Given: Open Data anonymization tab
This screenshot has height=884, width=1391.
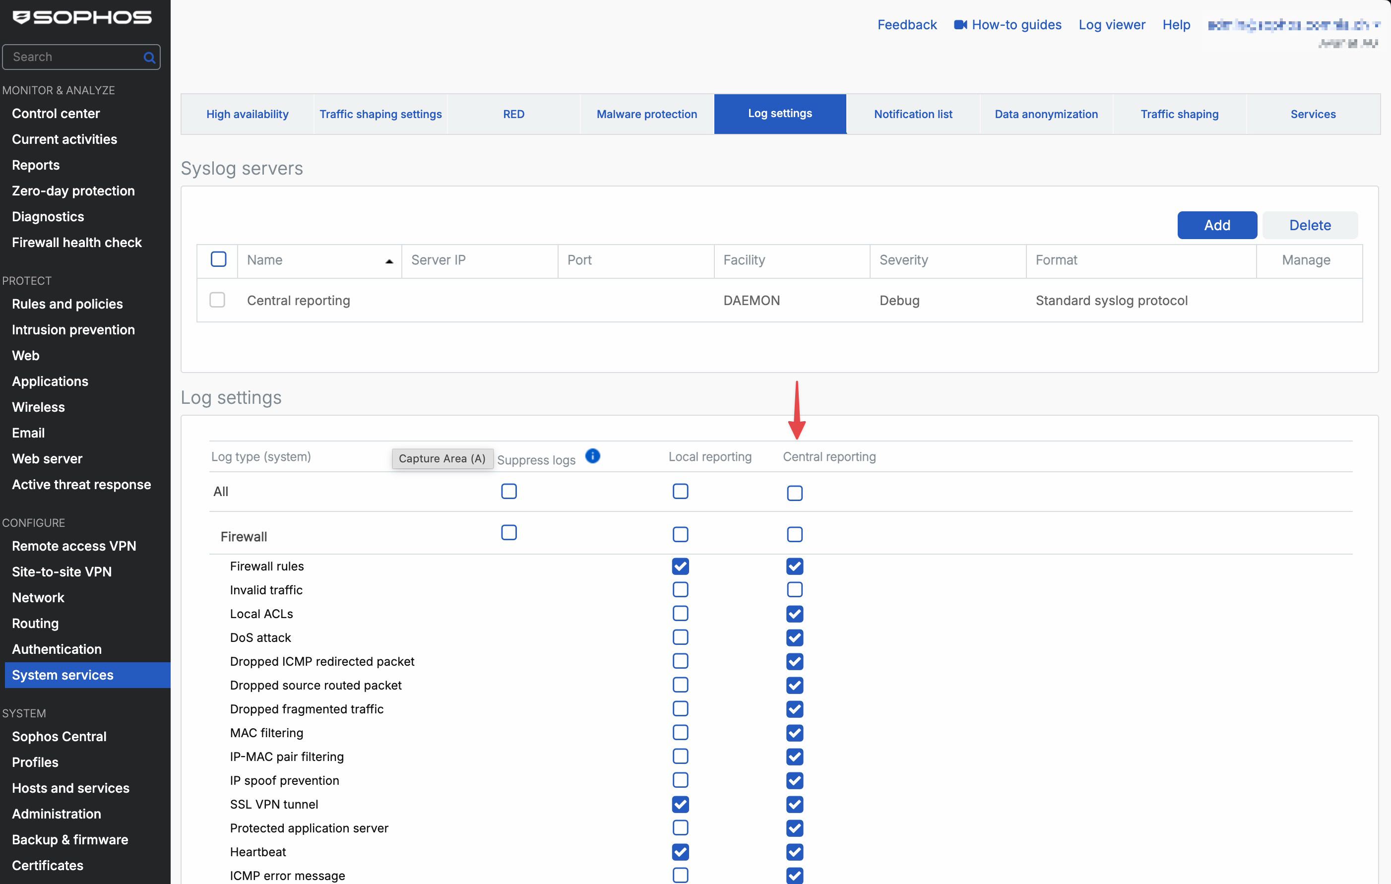Looking at the screenshot, I should coord(1046,114).
